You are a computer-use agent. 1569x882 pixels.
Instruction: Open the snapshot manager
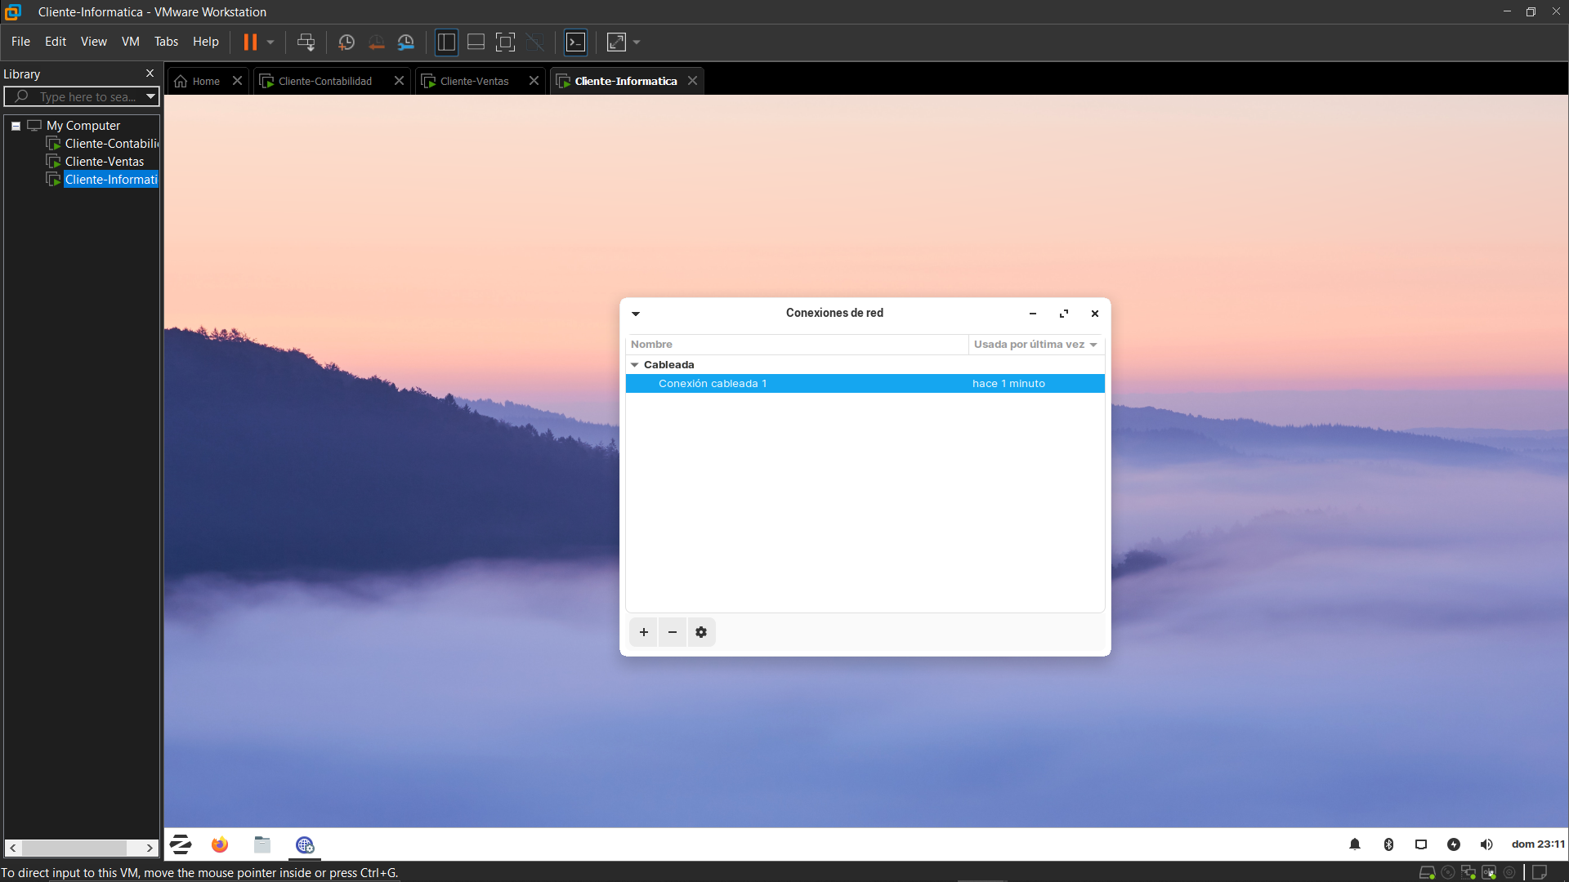click(x=406, y=42)
